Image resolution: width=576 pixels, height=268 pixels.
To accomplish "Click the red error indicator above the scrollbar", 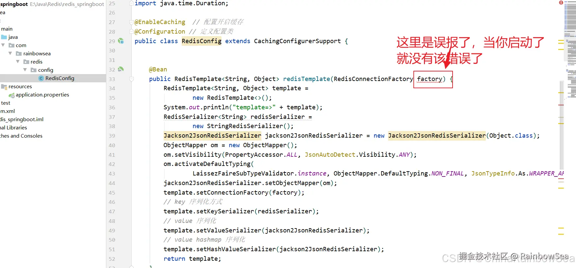I will point(561,3).
